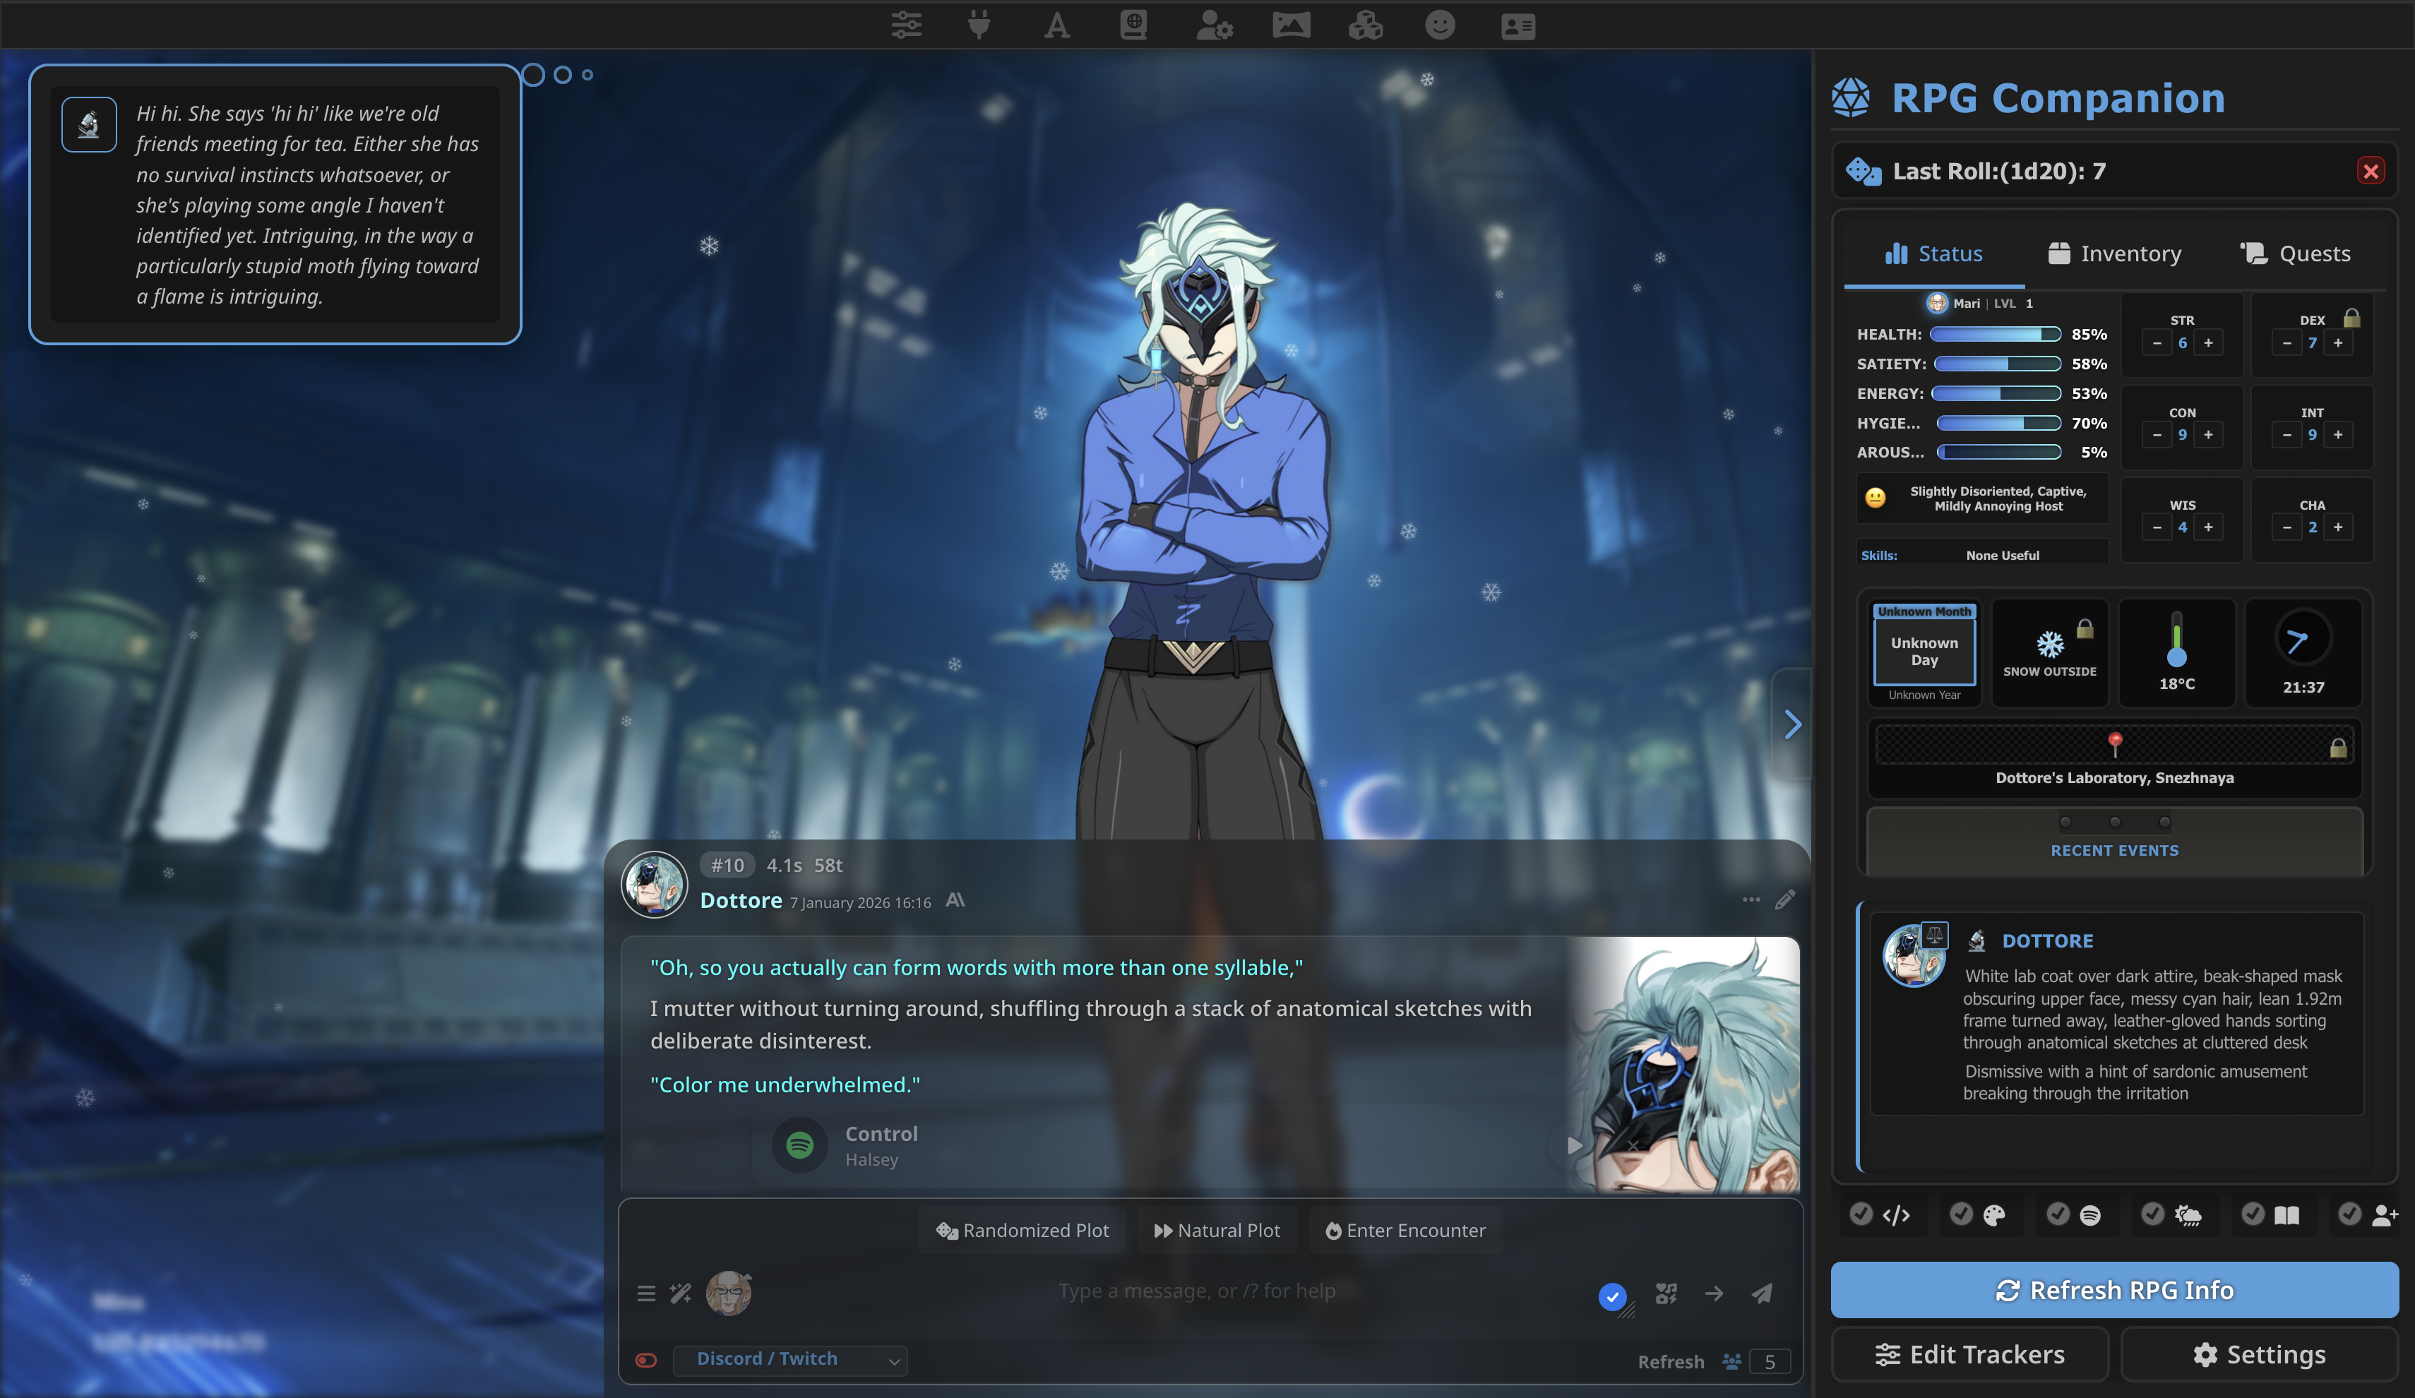Toggle the red Discord/Twitch switch
Viewport: 2415px width, 1398px height.
(646, 1360)
